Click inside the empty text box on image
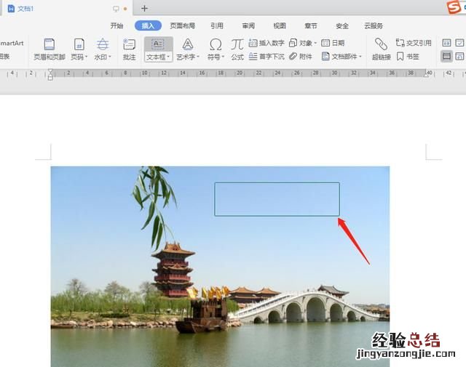The width and height of the screenshot is (466, 367). tap(277, 199)
